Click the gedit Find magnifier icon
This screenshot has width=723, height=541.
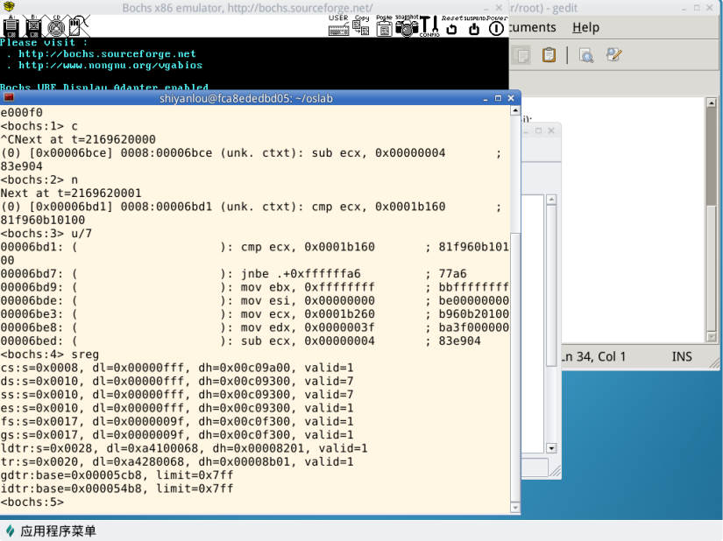click(x=586, y=55)
